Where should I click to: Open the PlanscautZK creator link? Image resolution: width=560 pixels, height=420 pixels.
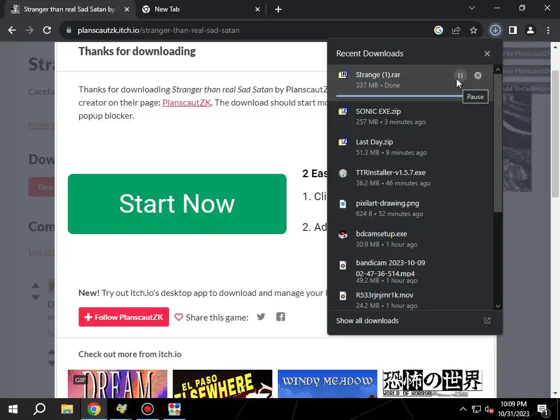(186, 103)
